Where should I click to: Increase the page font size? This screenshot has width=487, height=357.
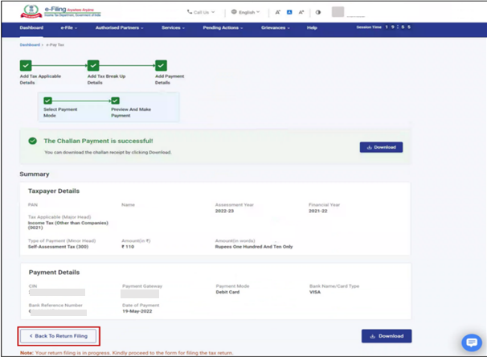coord(301,13)
